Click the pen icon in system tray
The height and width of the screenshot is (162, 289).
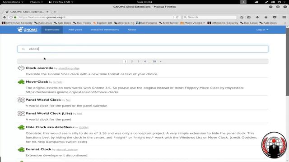click(x=266, y=2)
